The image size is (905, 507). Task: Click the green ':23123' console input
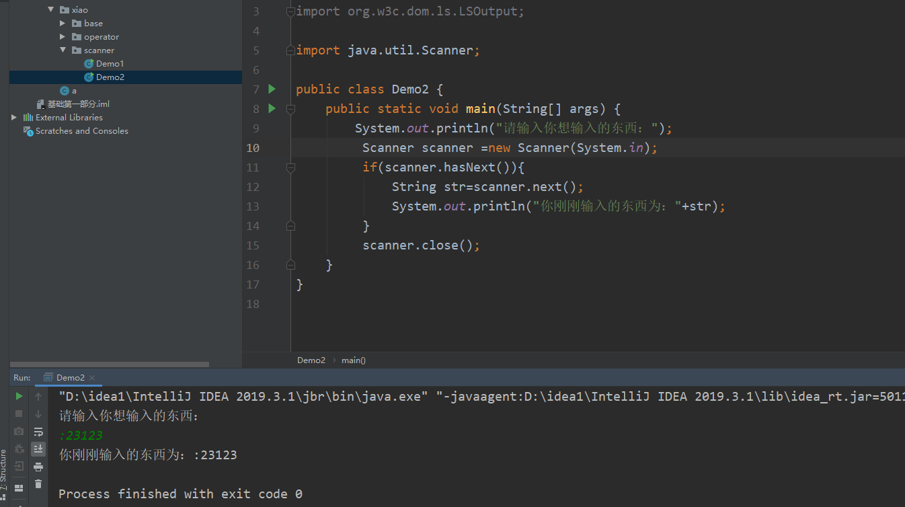81,436
